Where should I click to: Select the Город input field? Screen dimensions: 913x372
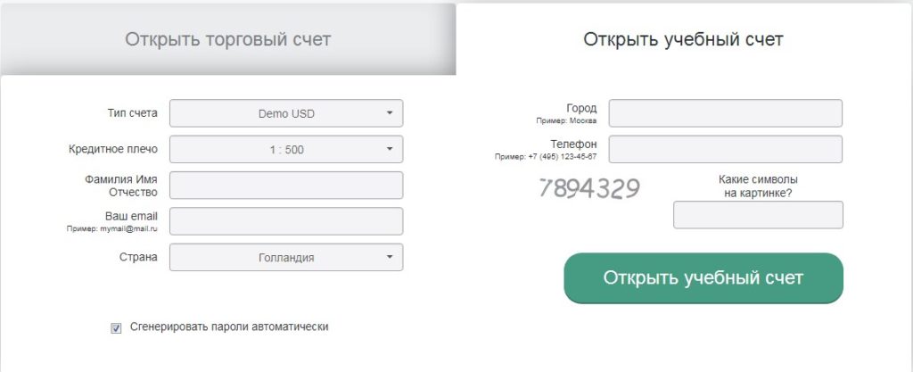tap(726, 113)
